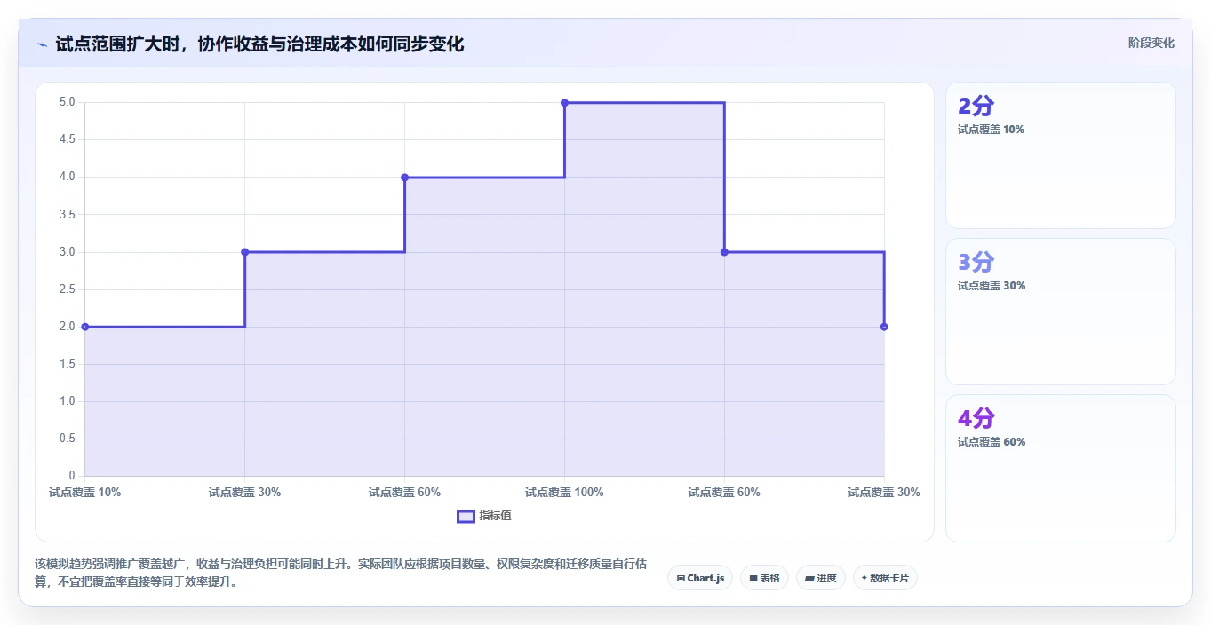The image size is (1211, 625).
Task: Click the peak data point at 试点覆盖 100%
Action: pos(564,102)
